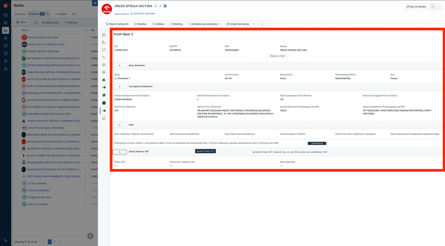The width and height of the screenshot is (445, 246).
Task: Click the Zaakceptuj button
Action: tap(317, 143)
